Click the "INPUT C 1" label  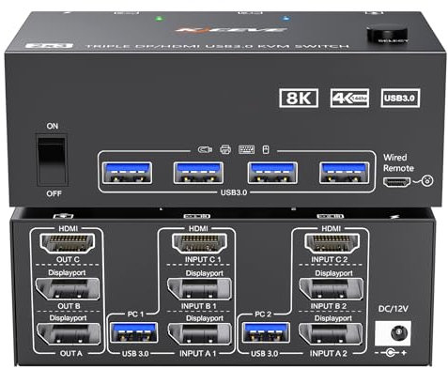pyautogui.click(x=203, y=260)
